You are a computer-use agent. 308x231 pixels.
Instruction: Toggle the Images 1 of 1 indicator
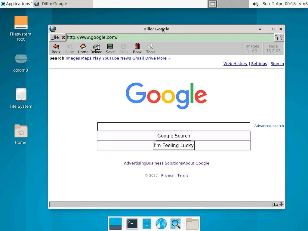click(252, 48)
